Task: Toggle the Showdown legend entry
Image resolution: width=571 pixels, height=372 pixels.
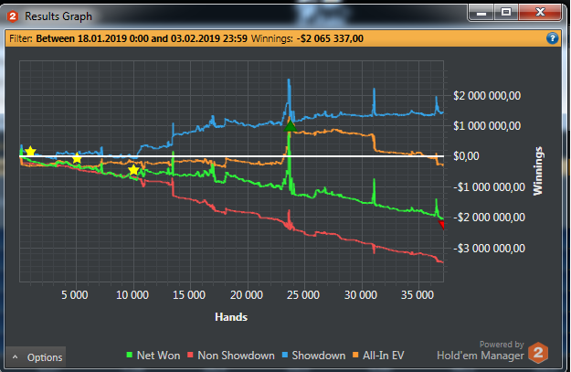Action: [314, 356]
